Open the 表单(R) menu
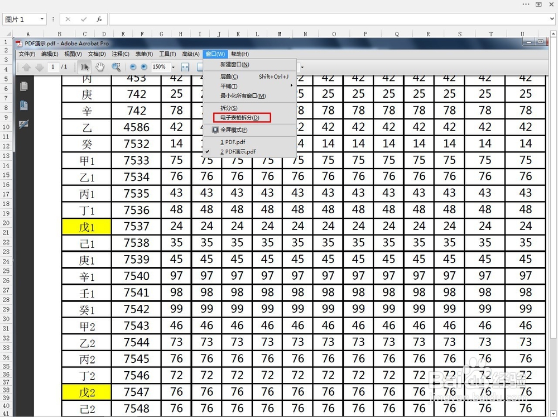Viewport: 558px width, 417px height. tap(144, 54)
